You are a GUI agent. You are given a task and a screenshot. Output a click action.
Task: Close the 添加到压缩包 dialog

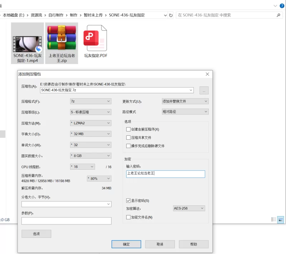pos(207,74)
